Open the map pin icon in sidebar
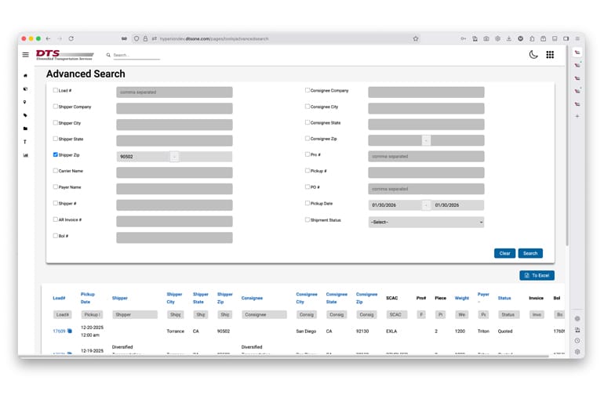The width and height of the screenshot is (604, 402). (25, 102)
